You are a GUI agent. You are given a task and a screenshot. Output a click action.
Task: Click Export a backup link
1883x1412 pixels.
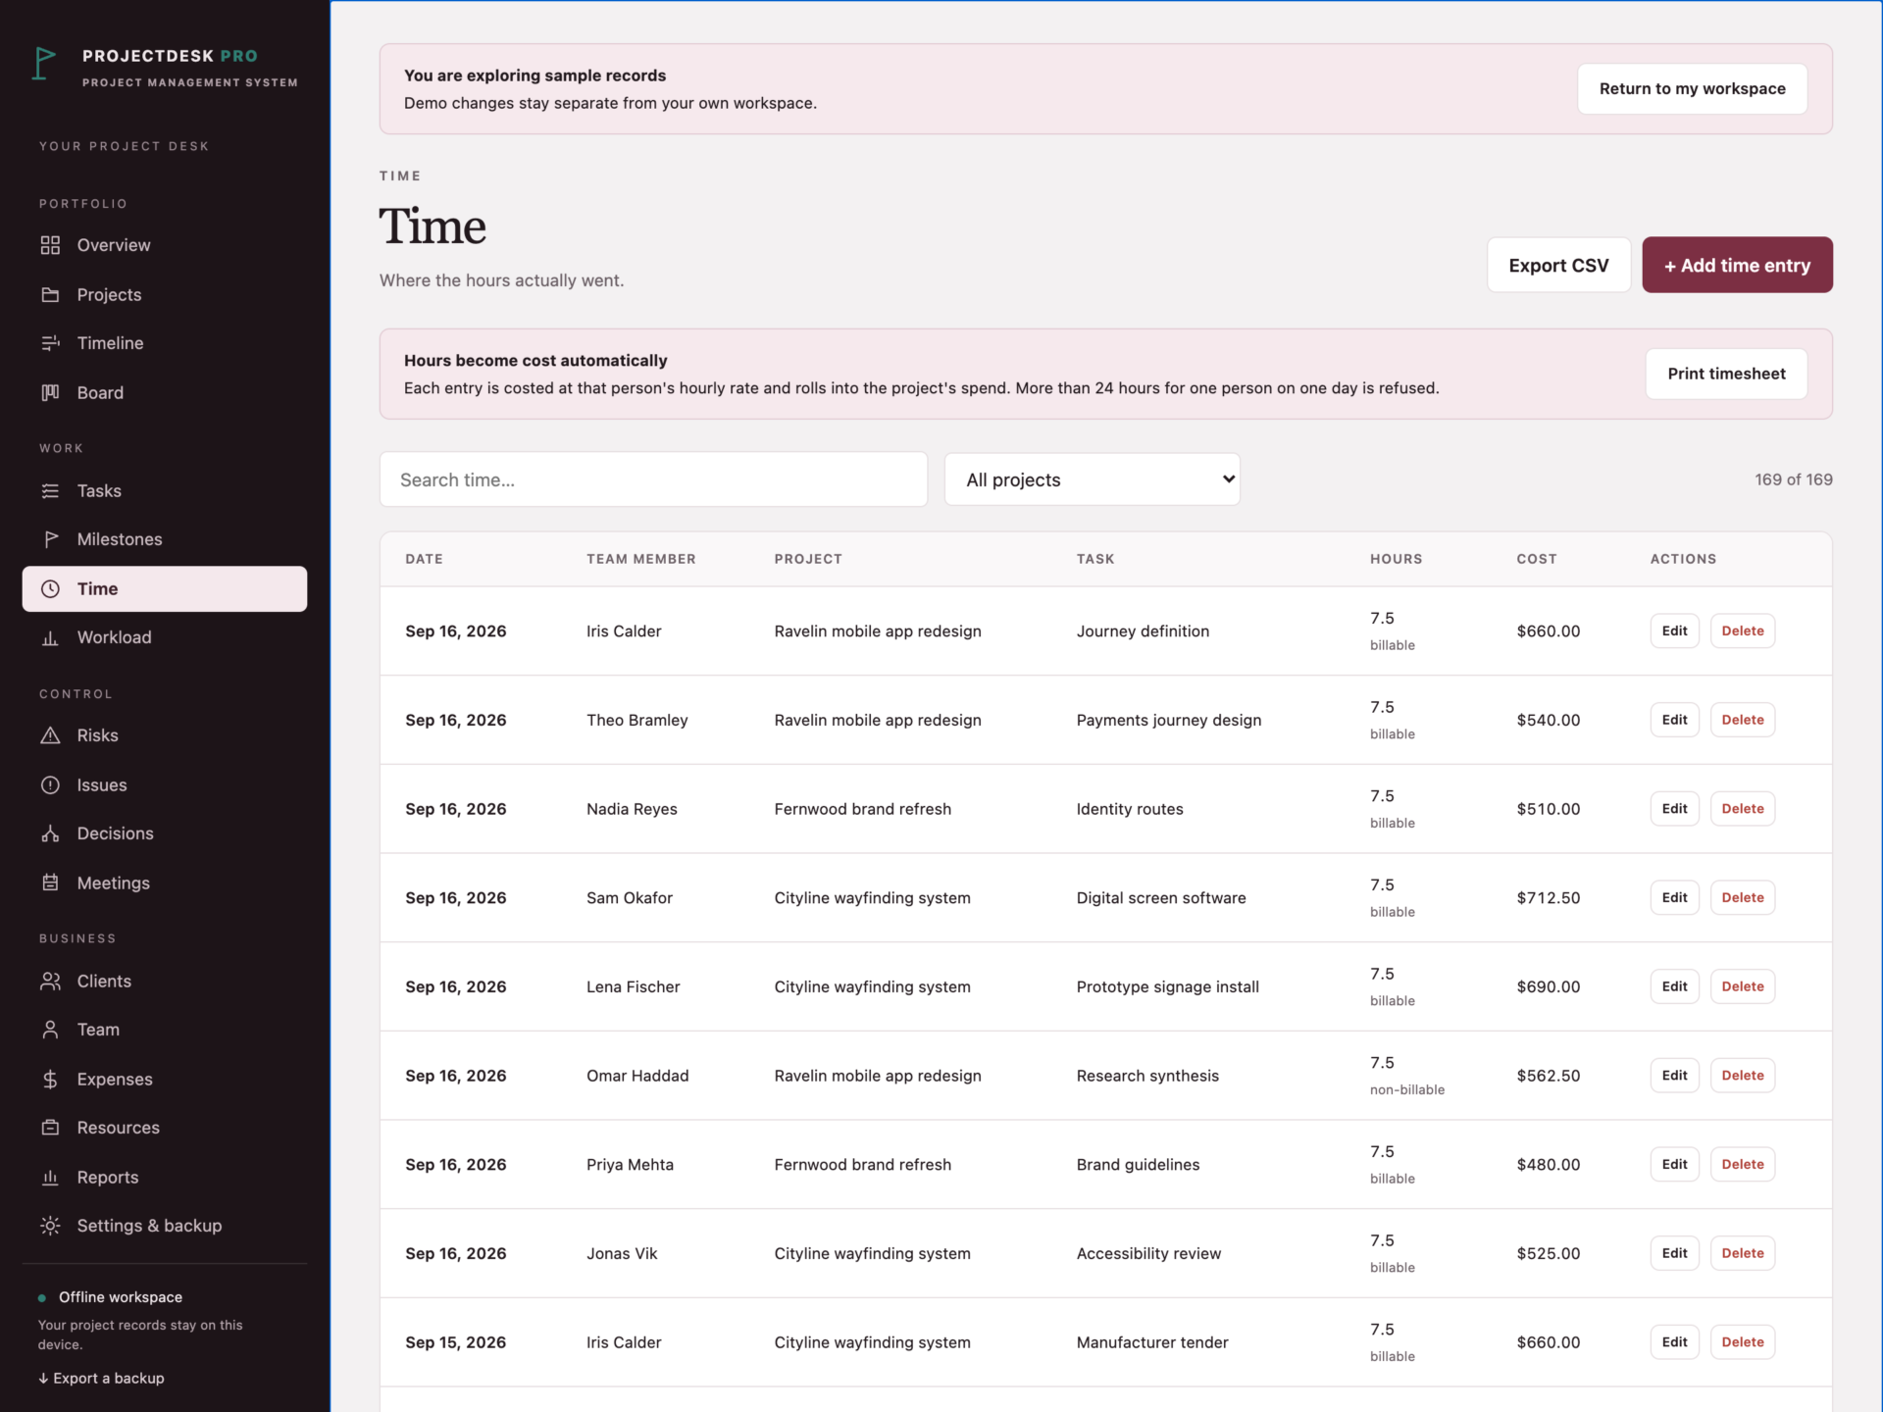point(101,1378)
